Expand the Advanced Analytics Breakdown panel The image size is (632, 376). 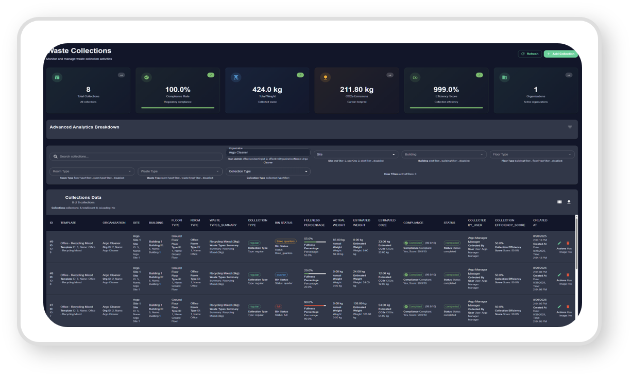[x=312, y=129]
